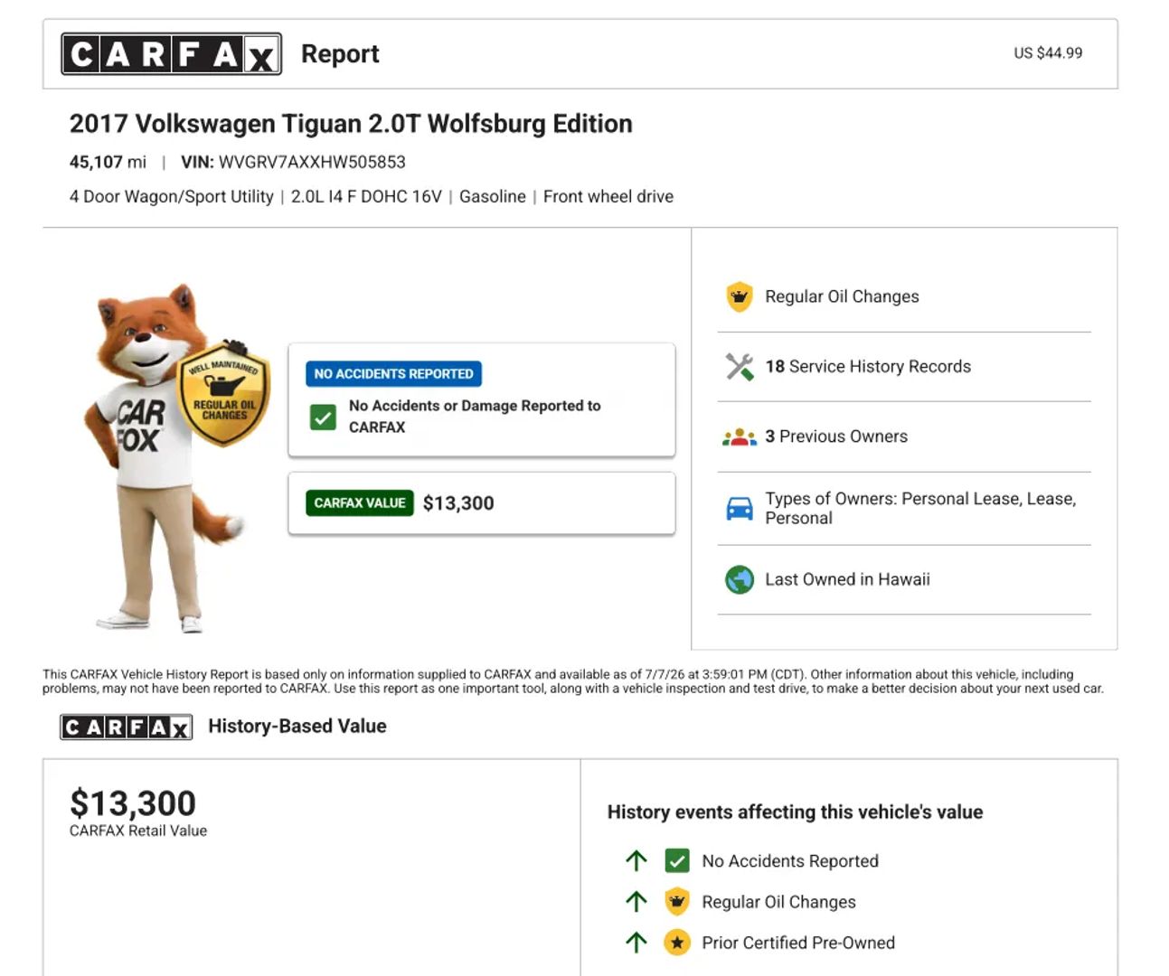This screenshot has height=976, width=1169.
Task: Click the VIN number WVGRV7AXXHW505853
Action: pos(312,163)
